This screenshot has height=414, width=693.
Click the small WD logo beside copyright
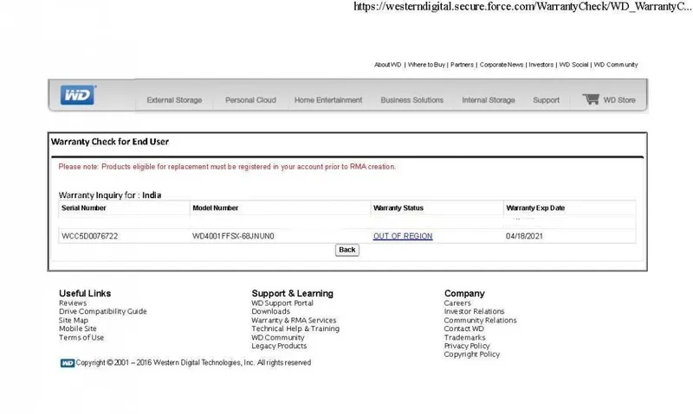tap(67, 363)
